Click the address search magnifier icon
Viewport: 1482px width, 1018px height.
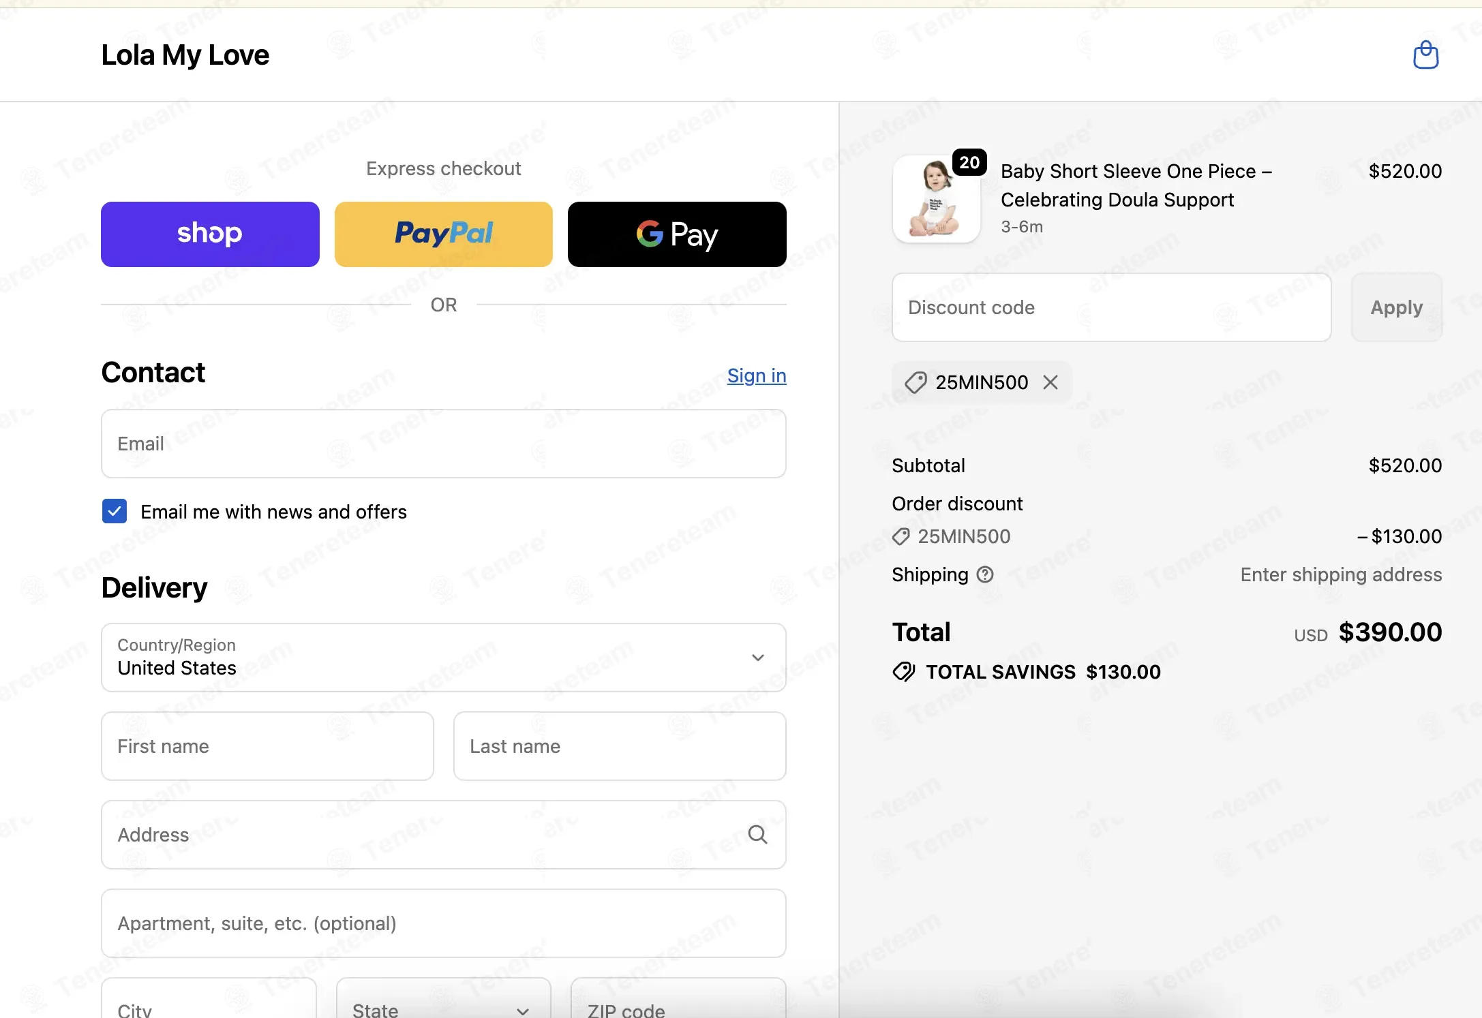[x=757, y=835]
